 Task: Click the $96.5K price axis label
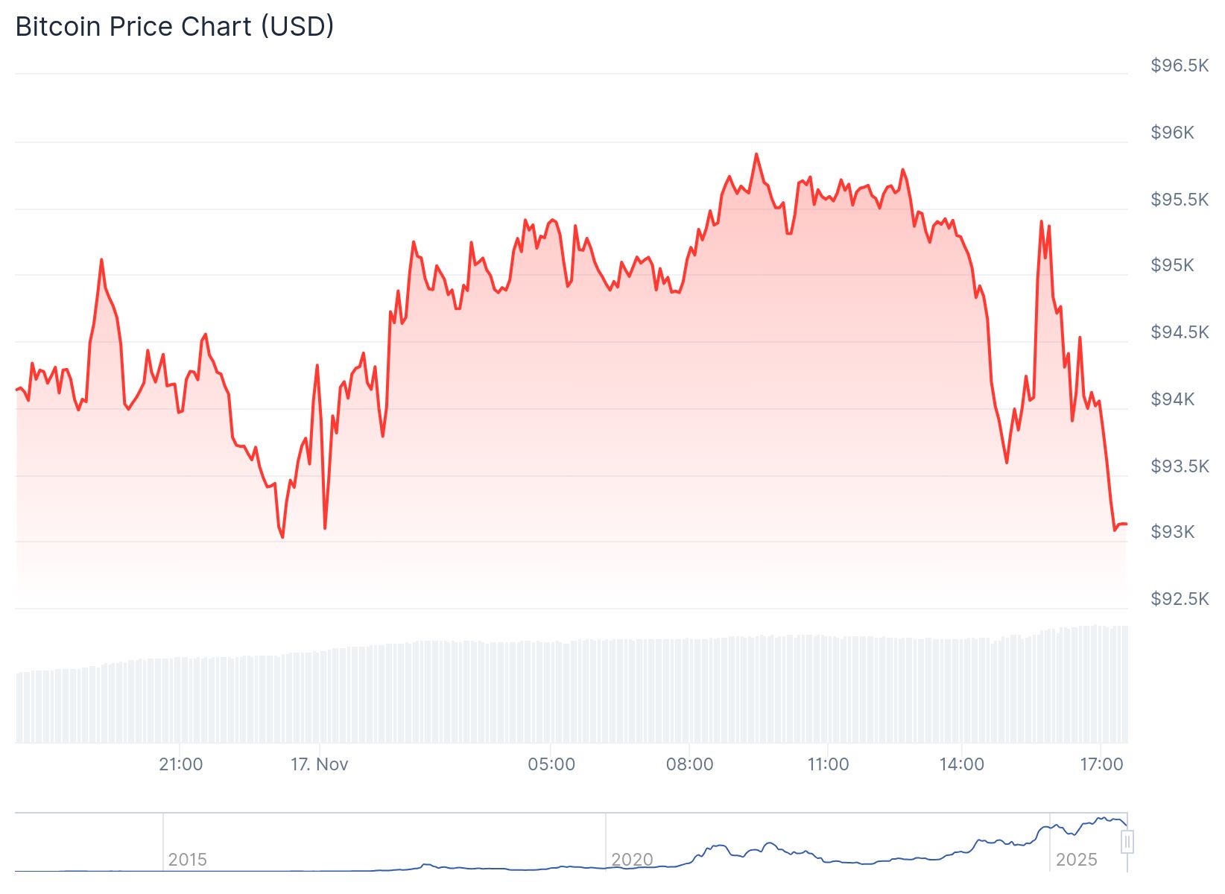1179,66
